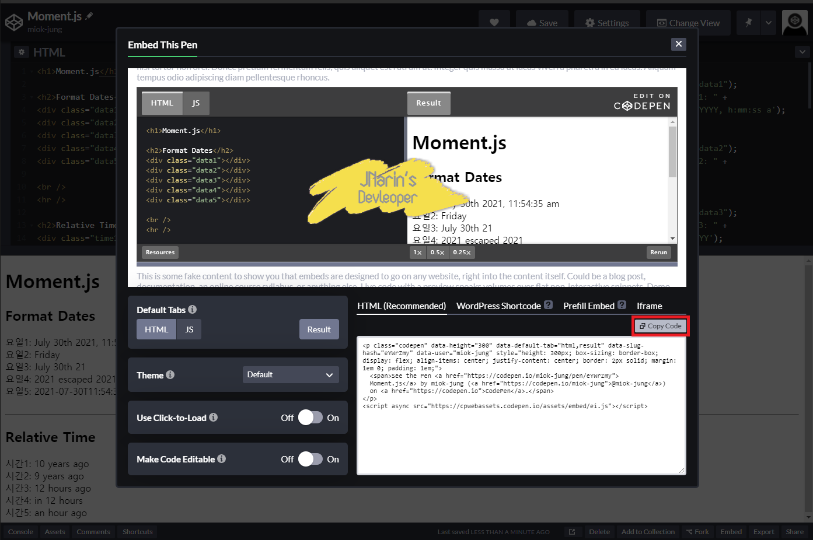Viewport: 813px width, 540px height.
Task: Toggle JS default tab
Action: click(x=189, y=329)
